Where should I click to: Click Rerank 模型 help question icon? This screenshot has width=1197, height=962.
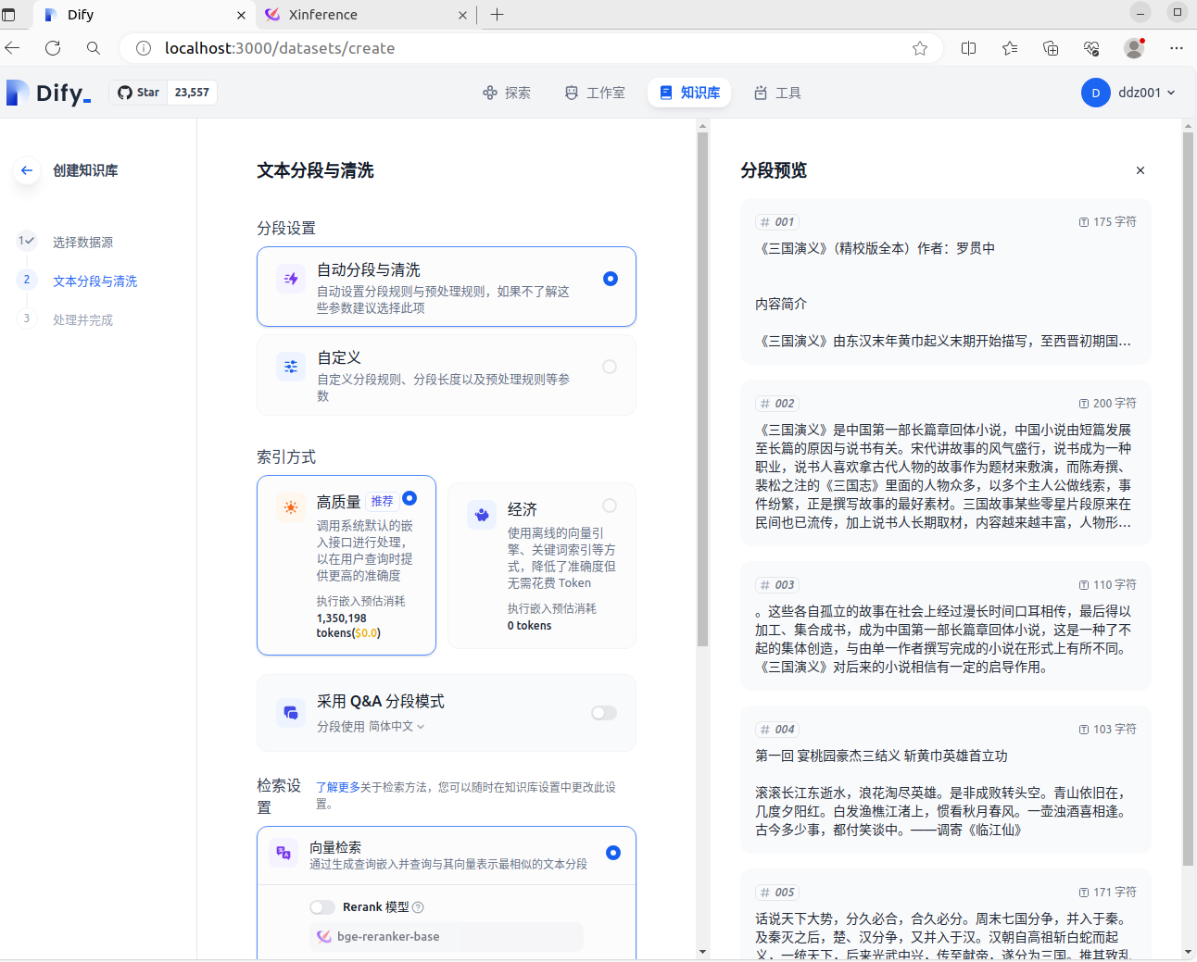point(418,907)
